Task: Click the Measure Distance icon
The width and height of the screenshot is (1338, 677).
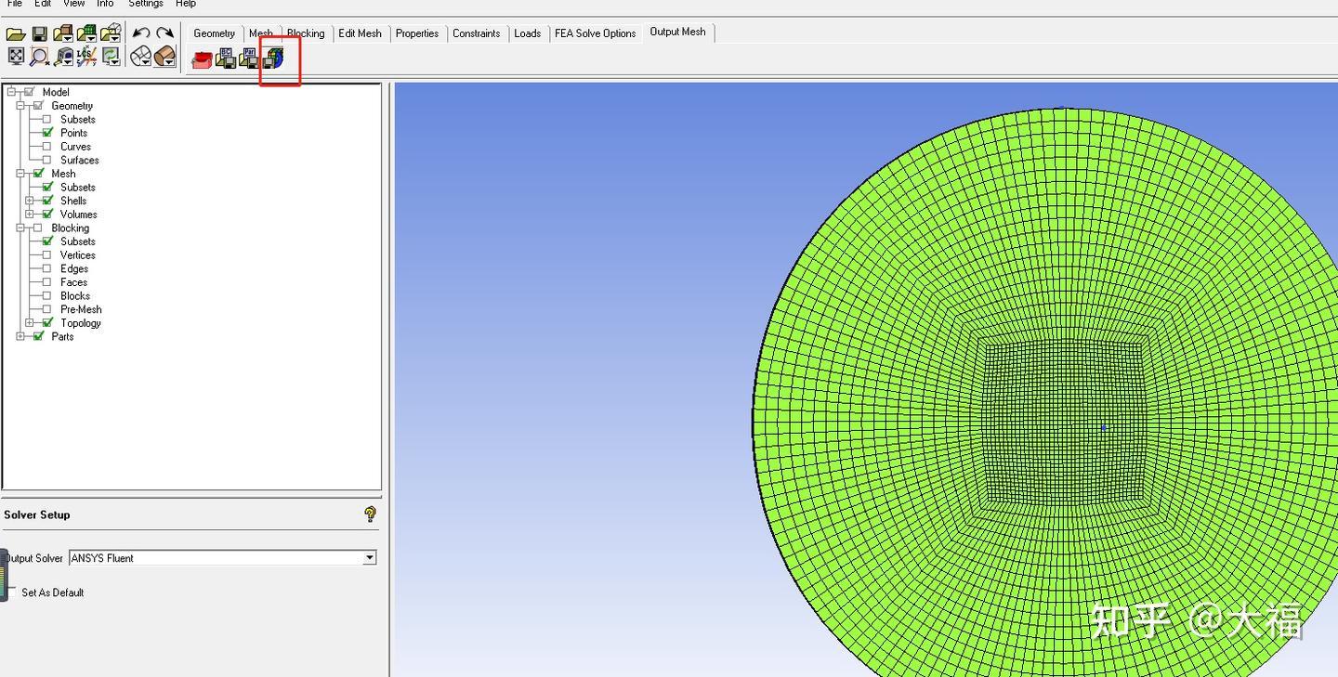Action: tap(63, 57)
